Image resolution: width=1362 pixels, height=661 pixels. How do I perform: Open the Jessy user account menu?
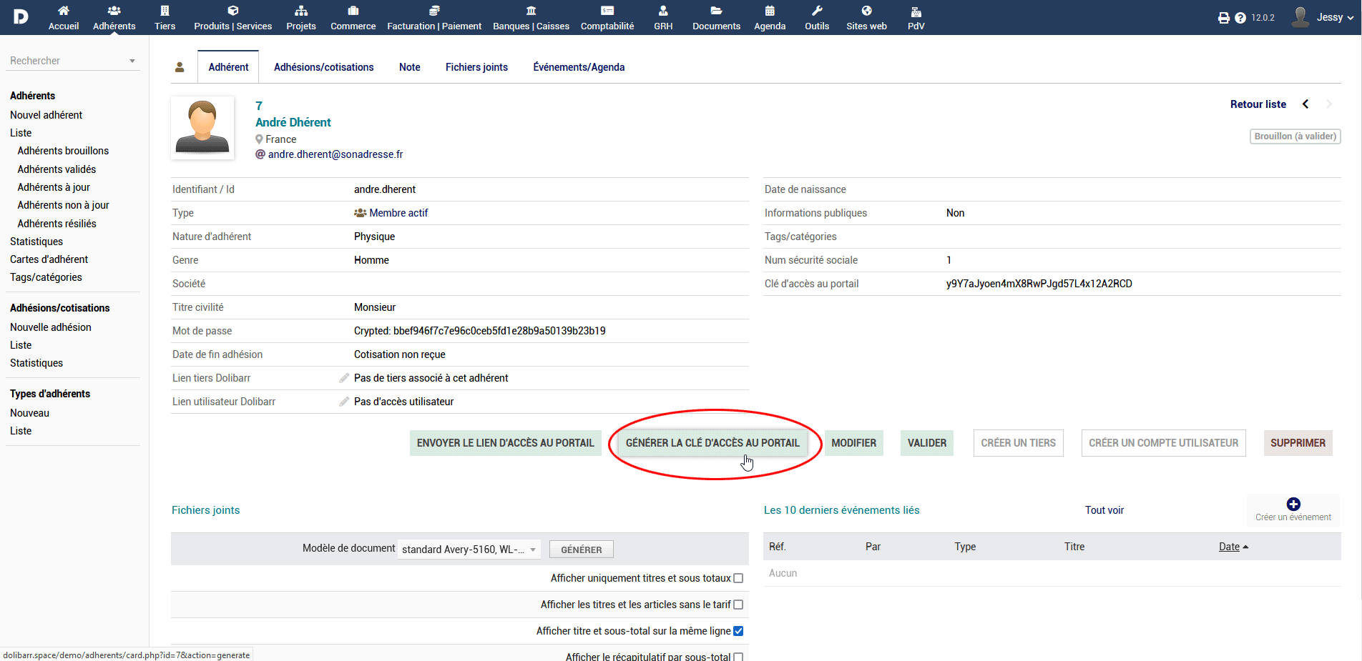[x=1322, y=17]
